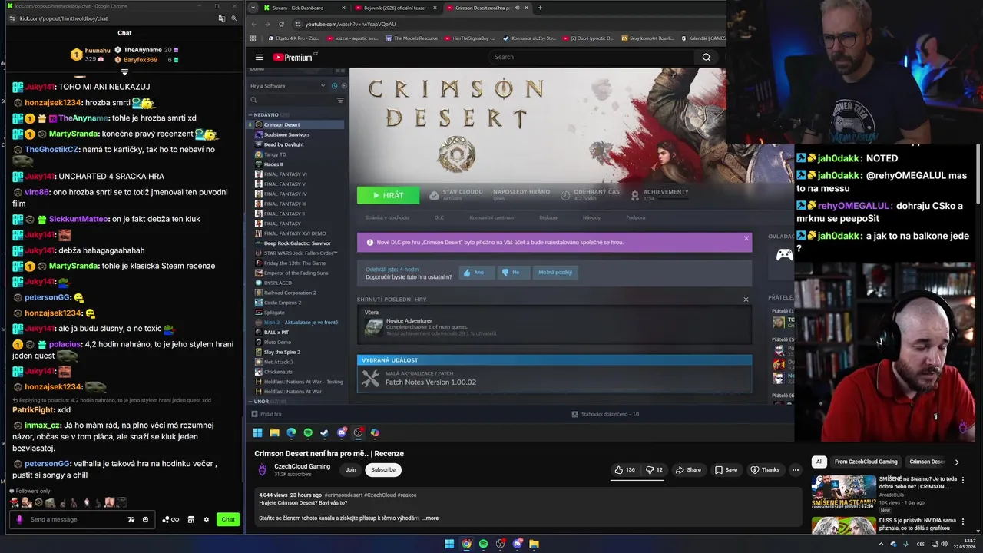Image resolution: width=983 pixels, height=553 pixels.
Task: Select Soulstone Survivors in Steam library
Action: [286, 134]
